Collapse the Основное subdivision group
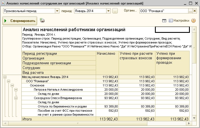This screenshot has height=128, width=200. tap(12, 85)
